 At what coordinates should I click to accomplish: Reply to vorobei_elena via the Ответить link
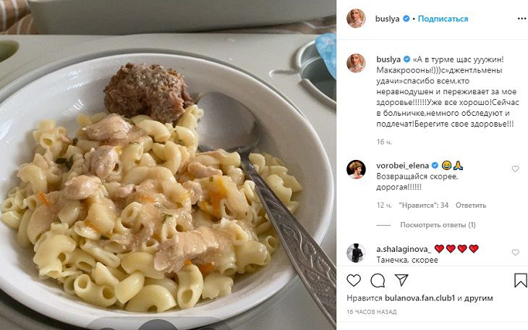[x=471, y=205]
